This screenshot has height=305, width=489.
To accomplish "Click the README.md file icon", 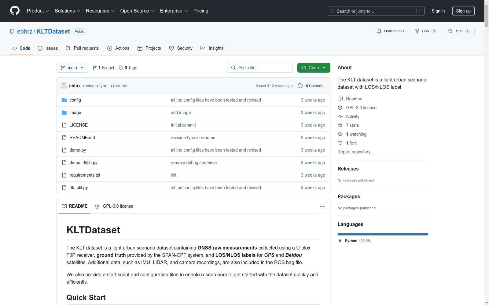I will 64,138.
